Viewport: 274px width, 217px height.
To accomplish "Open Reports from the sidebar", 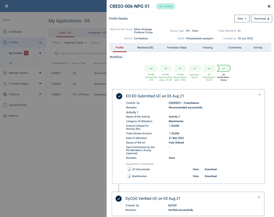I will (13, 116).
